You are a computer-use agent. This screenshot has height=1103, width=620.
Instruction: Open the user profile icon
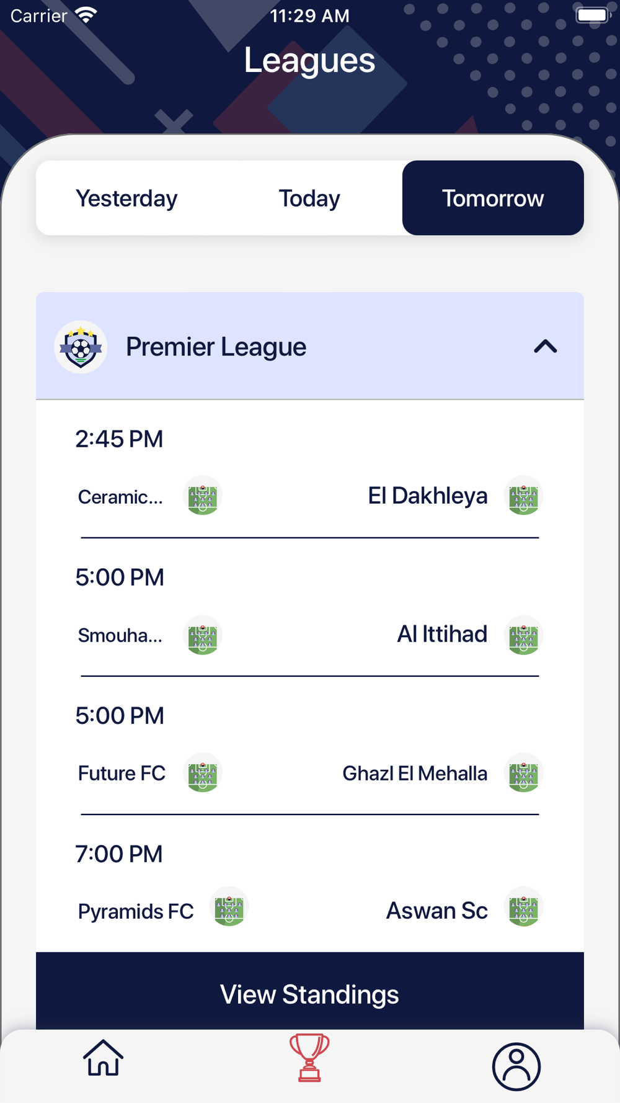516,1066
